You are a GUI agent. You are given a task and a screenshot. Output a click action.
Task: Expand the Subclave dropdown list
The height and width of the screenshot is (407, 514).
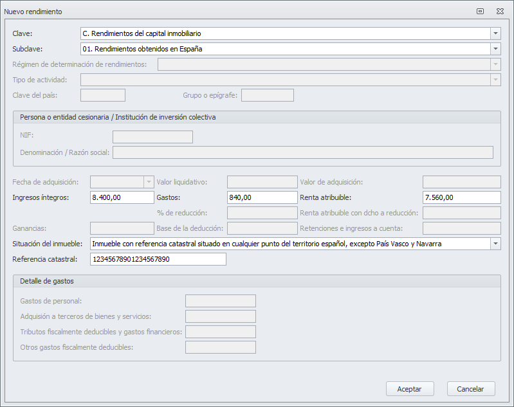(495, 49)
